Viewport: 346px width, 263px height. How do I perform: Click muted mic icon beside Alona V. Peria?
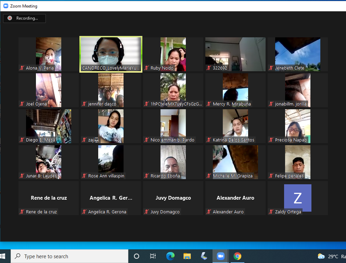click(x=22, y=68)
